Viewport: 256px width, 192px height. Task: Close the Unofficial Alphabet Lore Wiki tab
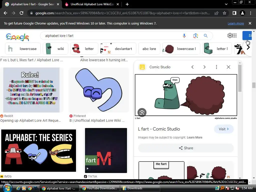118,4
